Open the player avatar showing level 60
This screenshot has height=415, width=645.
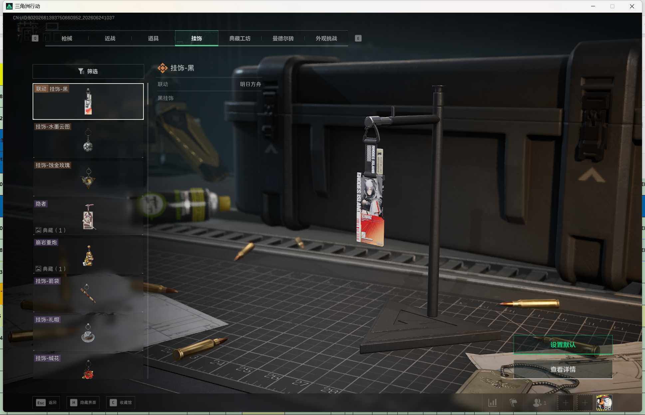point(604,403)
